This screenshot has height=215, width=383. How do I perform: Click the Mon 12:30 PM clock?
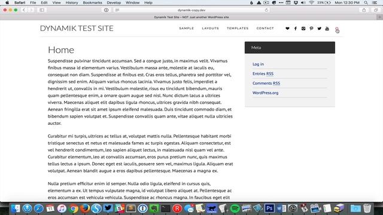347,2
